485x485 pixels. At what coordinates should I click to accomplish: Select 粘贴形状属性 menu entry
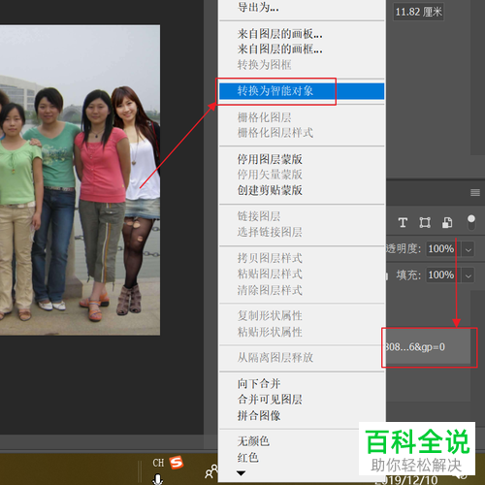point(302,332)
